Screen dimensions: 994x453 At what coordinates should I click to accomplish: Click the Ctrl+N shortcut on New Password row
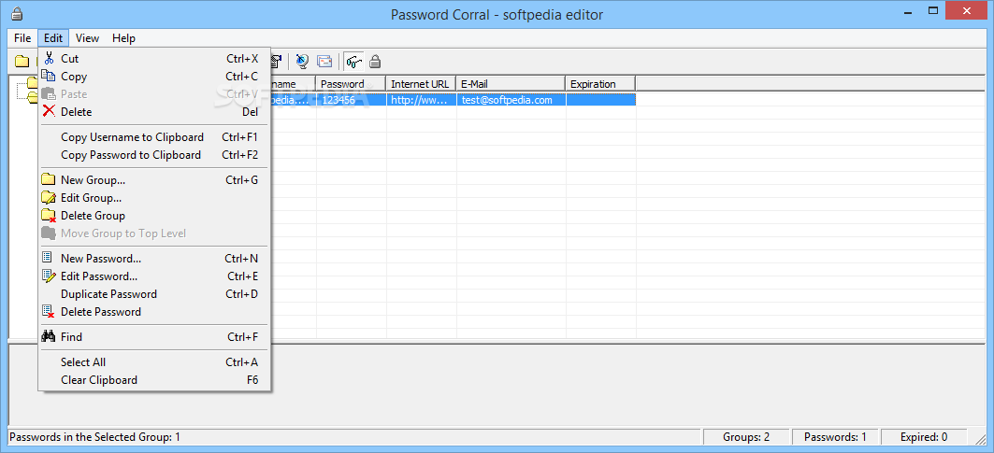pyautogui.click(x=241, y=259)
